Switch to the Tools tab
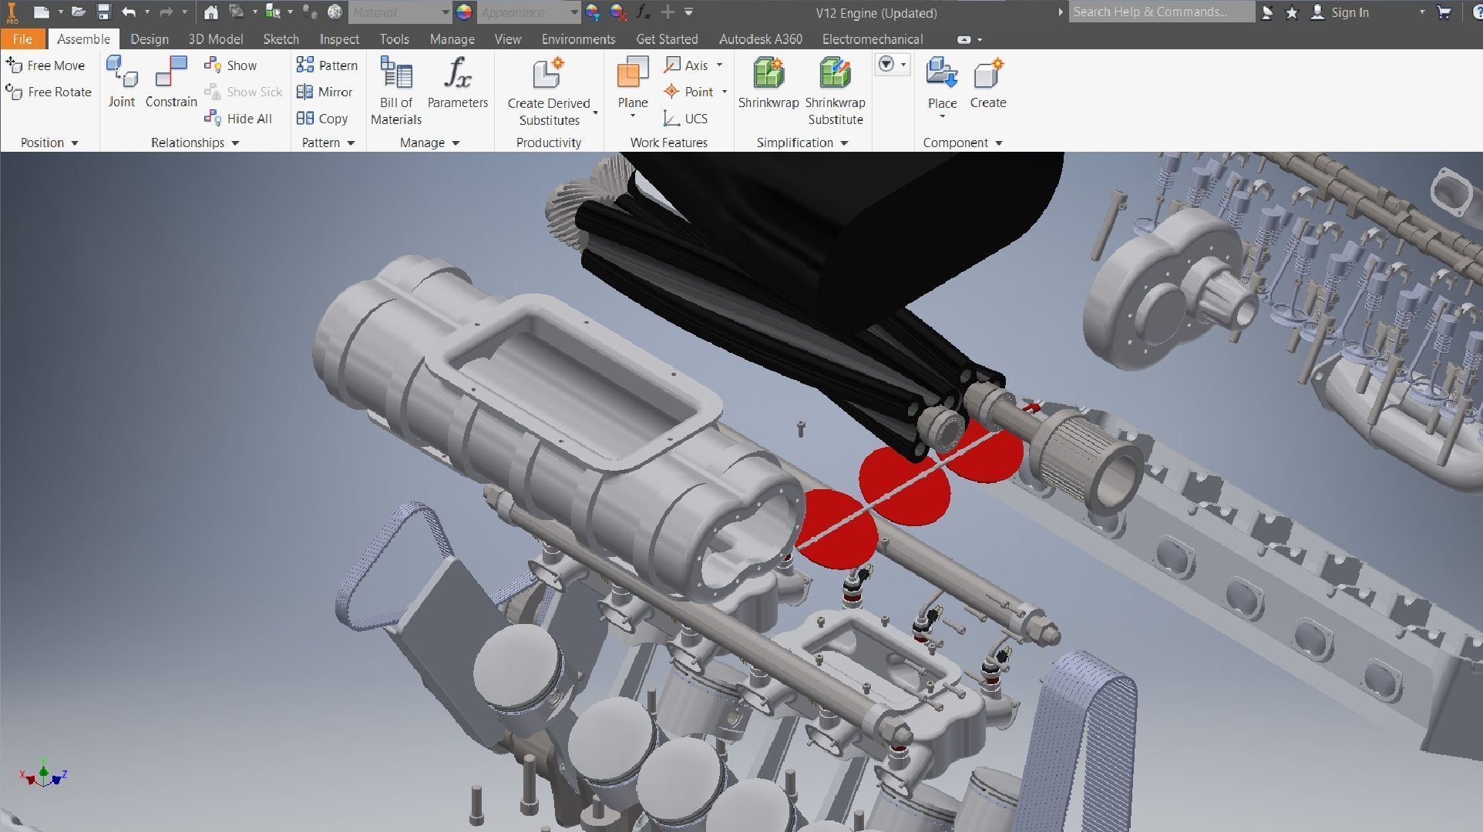This screenshot has height=832, width=1483. (x=394, y=39)
